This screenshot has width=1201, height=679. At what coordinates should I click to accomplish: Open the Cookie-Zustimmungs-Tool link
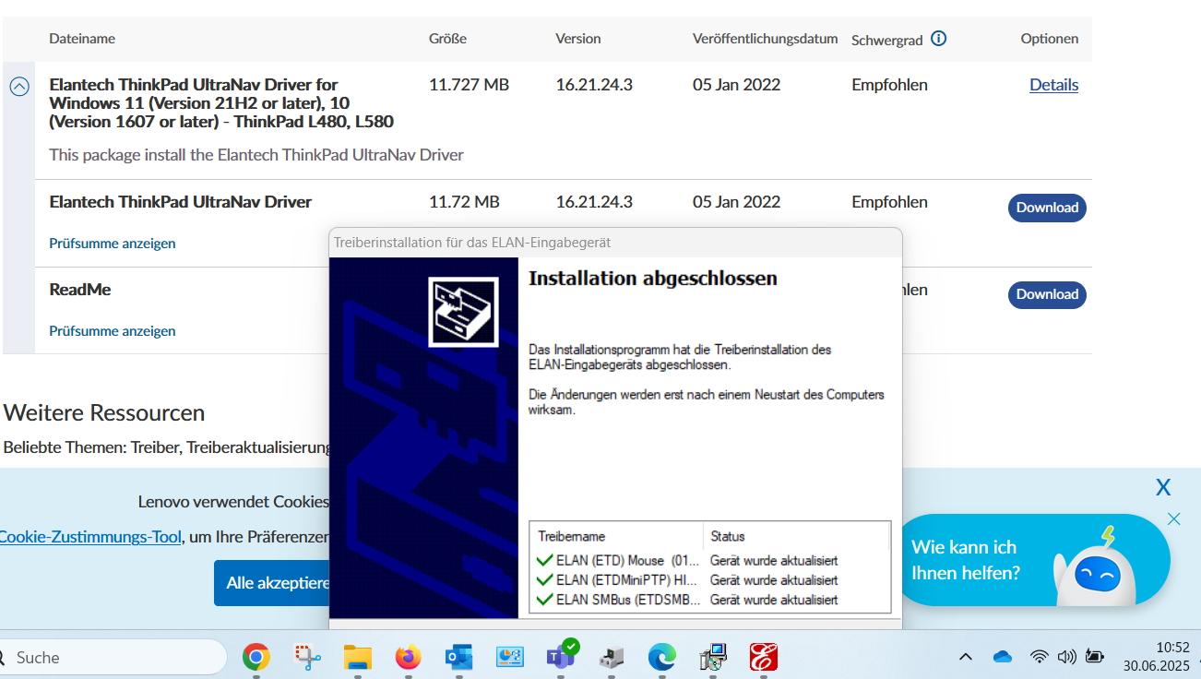(90, 536)
